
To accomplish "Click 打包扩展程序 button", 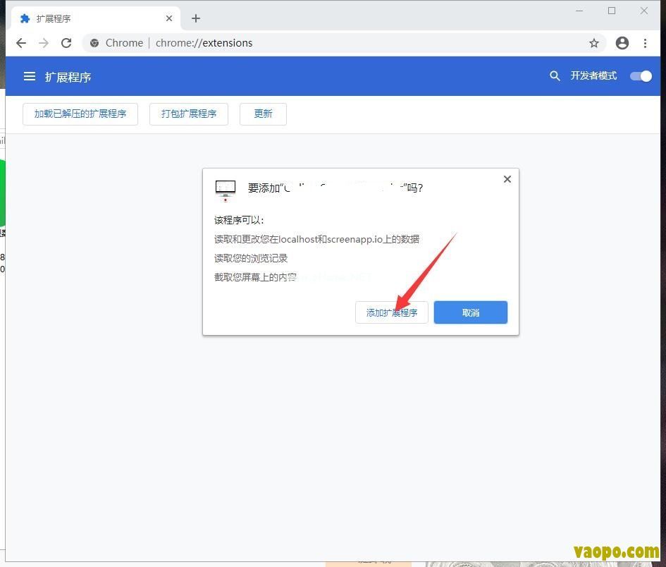I will [188, 114].
